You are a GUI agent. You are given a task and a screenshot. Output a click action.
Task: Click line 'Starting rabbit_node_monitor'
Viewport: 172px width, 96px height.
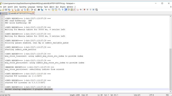(20, 49)
